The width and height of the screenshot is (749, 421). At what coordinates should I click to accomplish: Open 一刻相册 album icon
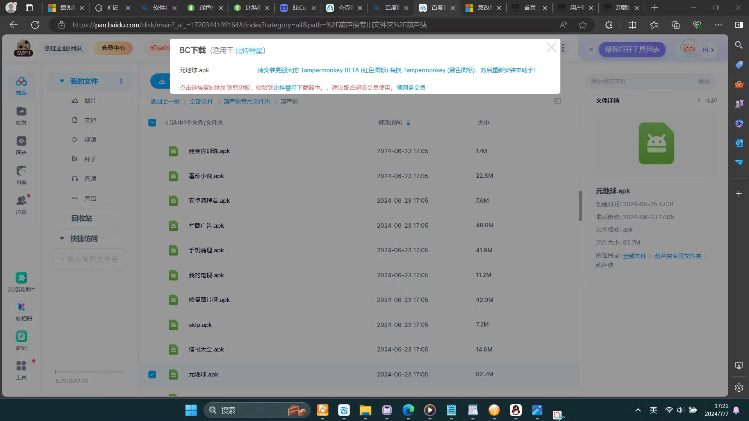(x=21, y=311)
